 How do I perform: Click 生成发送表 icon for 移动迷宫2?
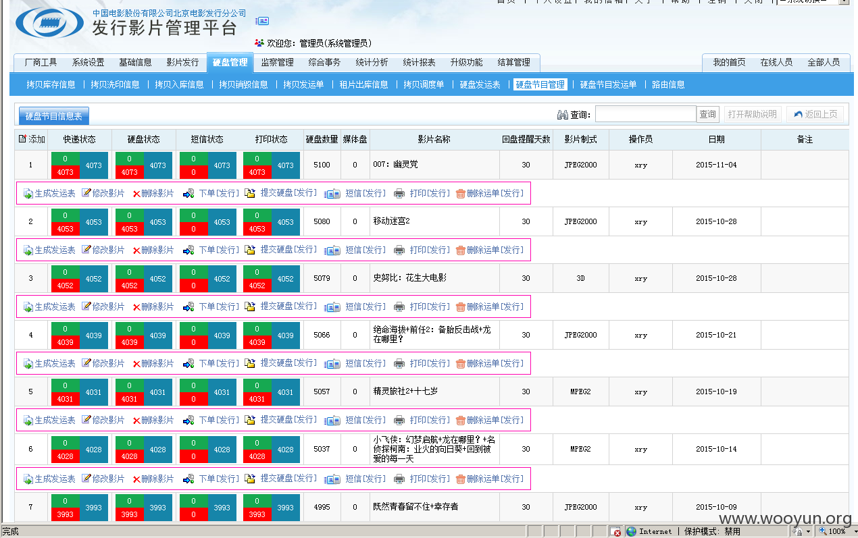tap(28, 250)
